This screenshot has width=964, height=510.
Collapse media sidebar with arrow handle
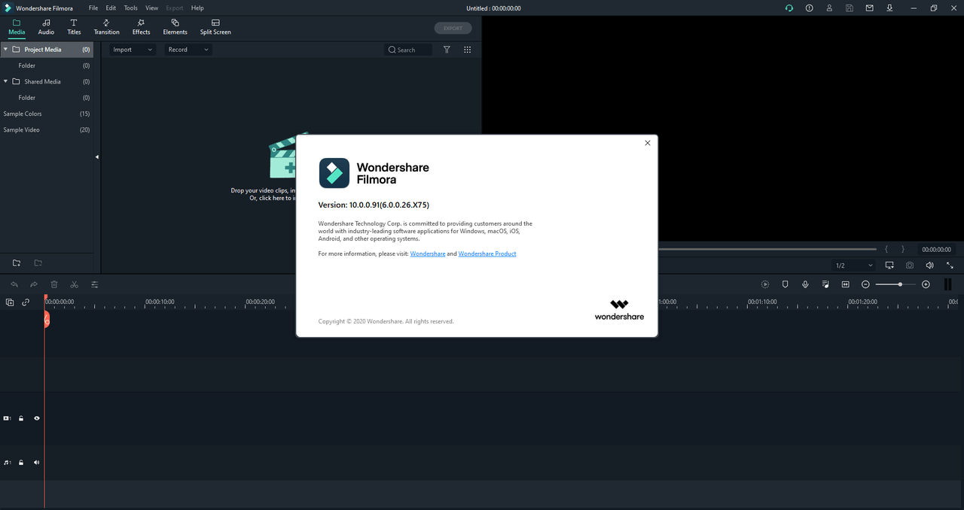97,156
